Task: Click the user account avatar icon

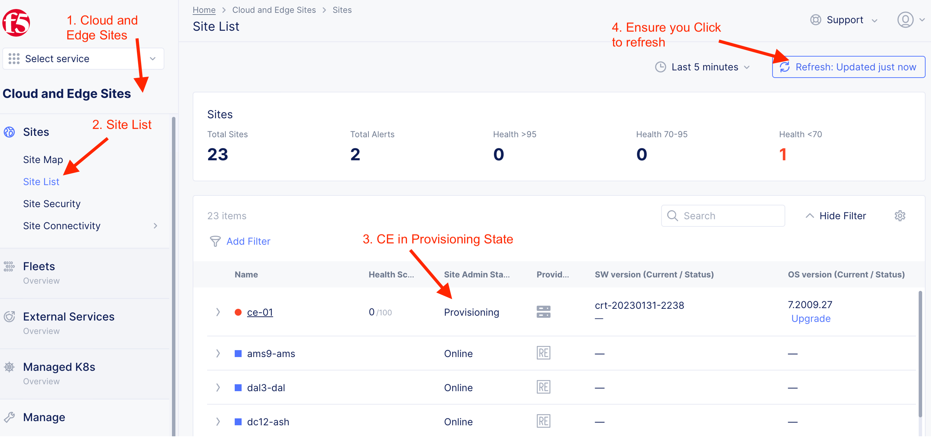Action: pos(905,20)
